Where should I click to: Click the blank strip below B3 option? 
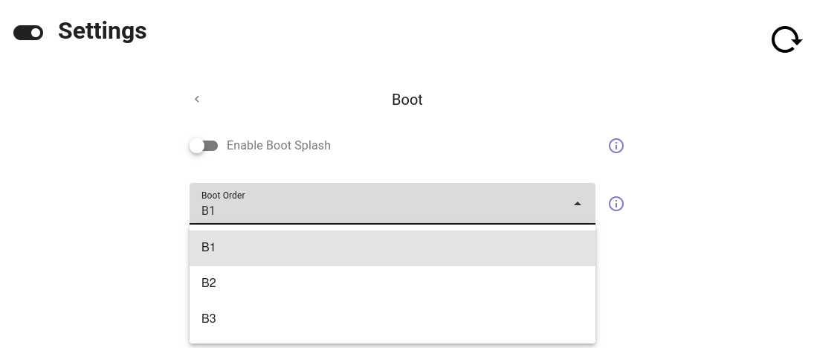[393, 340]
